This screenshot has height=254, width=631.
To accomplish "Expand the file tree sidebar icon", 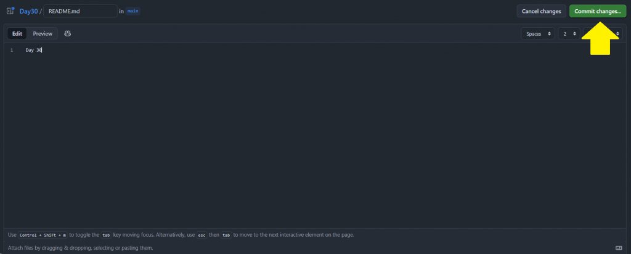I will pos(10,11).
